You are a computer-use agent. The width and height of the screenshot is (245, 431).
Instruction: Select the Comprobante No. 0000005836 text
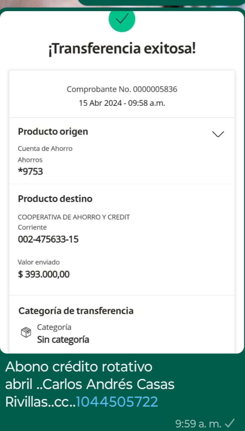coord(122,89)
